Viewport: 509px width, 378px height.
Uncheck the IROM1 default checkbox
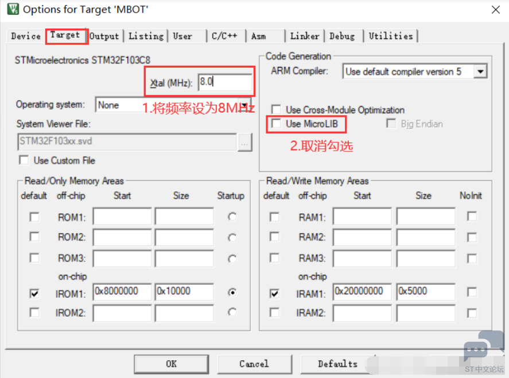point(34,293)
